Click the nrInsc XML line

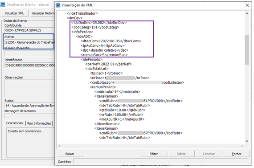(119, 78)
